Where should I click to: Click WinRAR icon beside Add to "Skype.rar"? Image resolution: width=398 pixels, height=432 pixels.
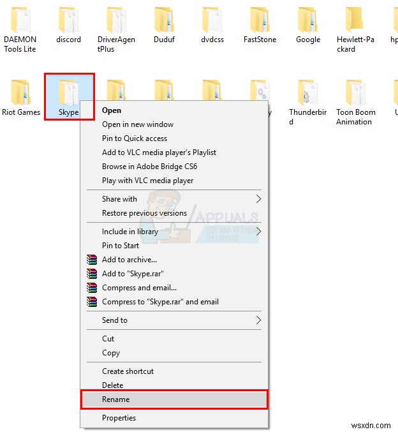click(x=92, y=274)
